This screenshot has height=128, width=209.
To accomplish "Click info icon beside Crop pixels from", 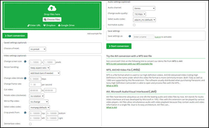I will 25,113.
